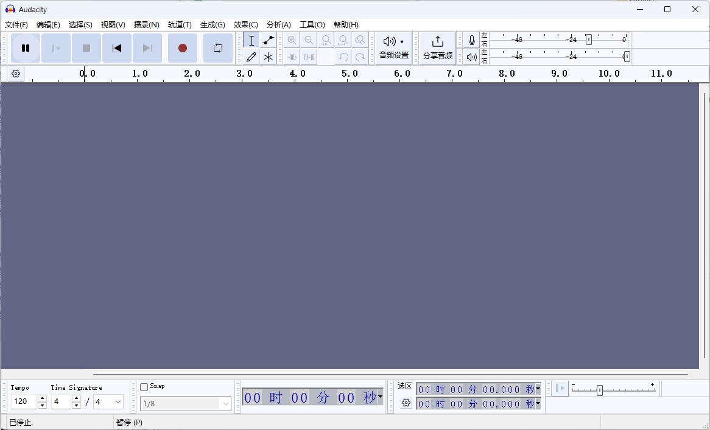Enable loop playback

pos(217,48)
